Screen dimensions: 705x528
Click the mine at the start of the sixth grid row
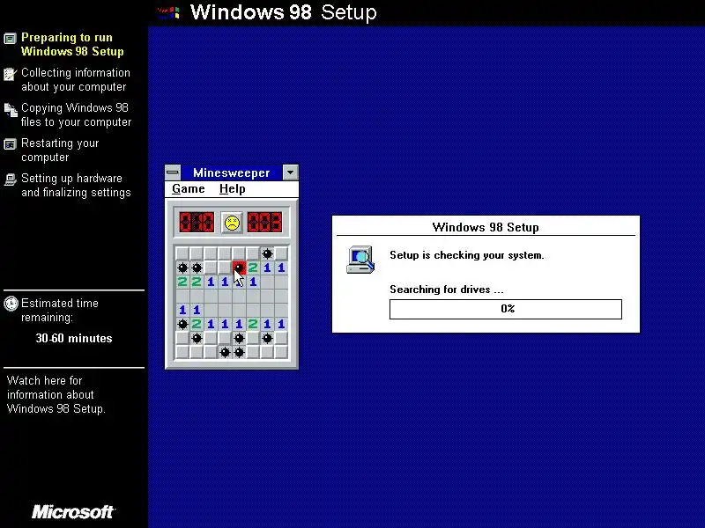(182, 324)
